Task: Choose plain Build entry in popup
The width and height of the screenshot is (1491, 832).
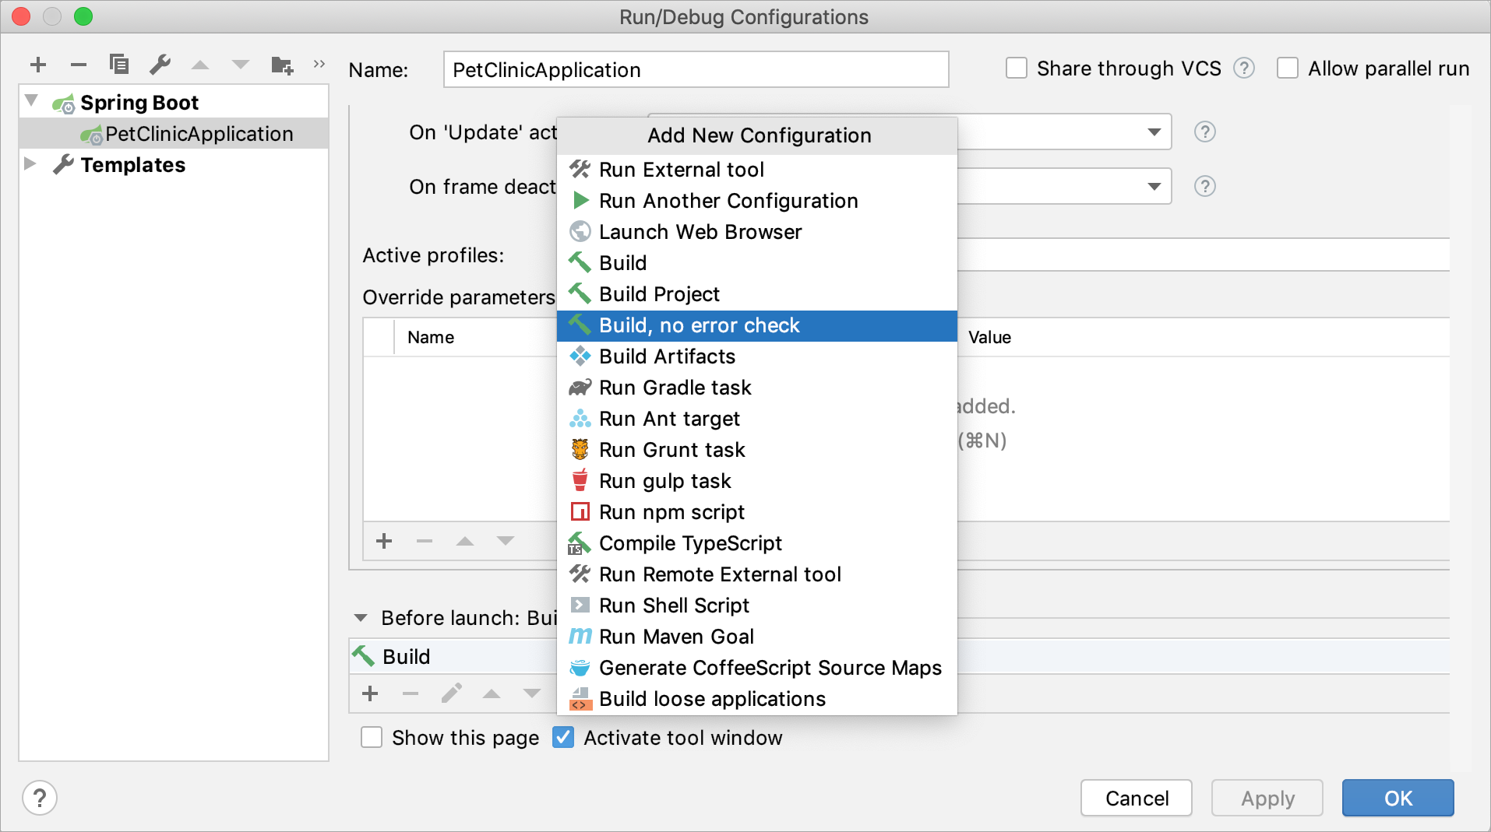Action: pos(757,263)
